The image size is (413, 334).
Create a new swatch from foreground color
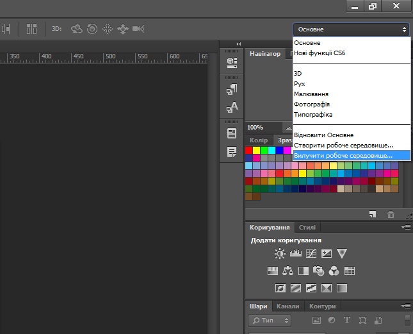(x=373, y=214)
